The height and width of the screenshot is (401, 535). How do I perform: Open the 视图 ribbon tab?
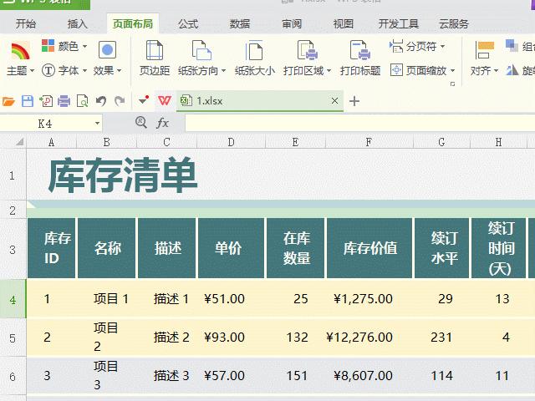coord(343,24)
